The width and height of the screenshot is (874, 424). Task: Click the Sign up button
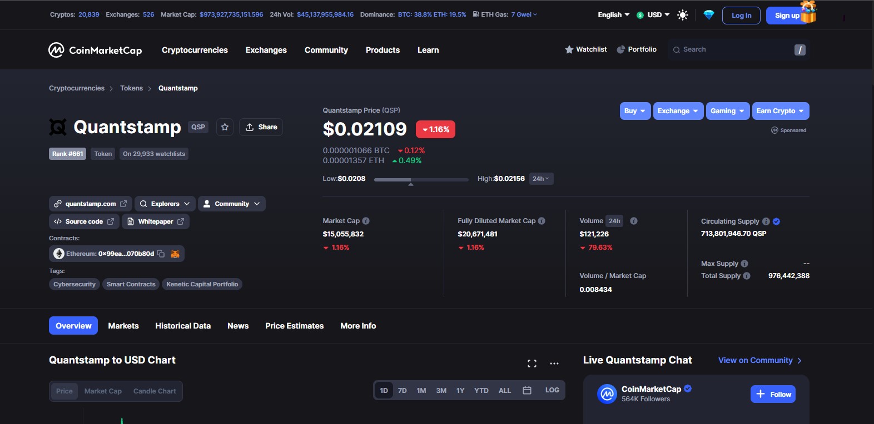tap(787, 16)
